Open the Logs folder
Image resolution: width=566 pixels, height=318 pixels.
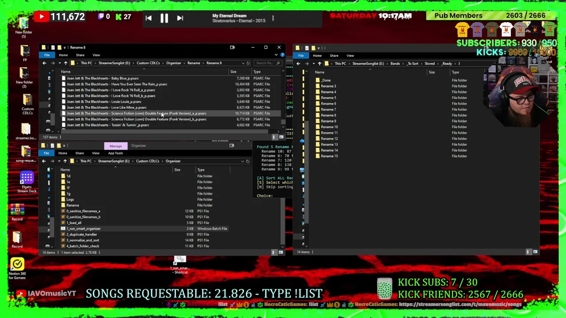(x=70, y=200)
